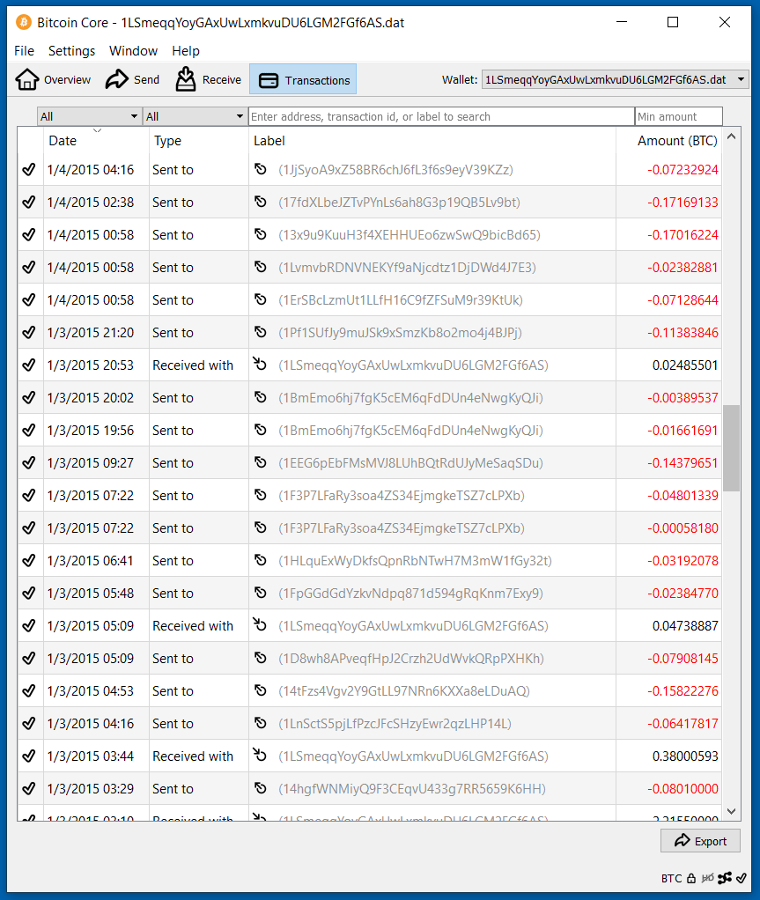
Task: Select the Transactions tab
Action: [x=303, y=80]
